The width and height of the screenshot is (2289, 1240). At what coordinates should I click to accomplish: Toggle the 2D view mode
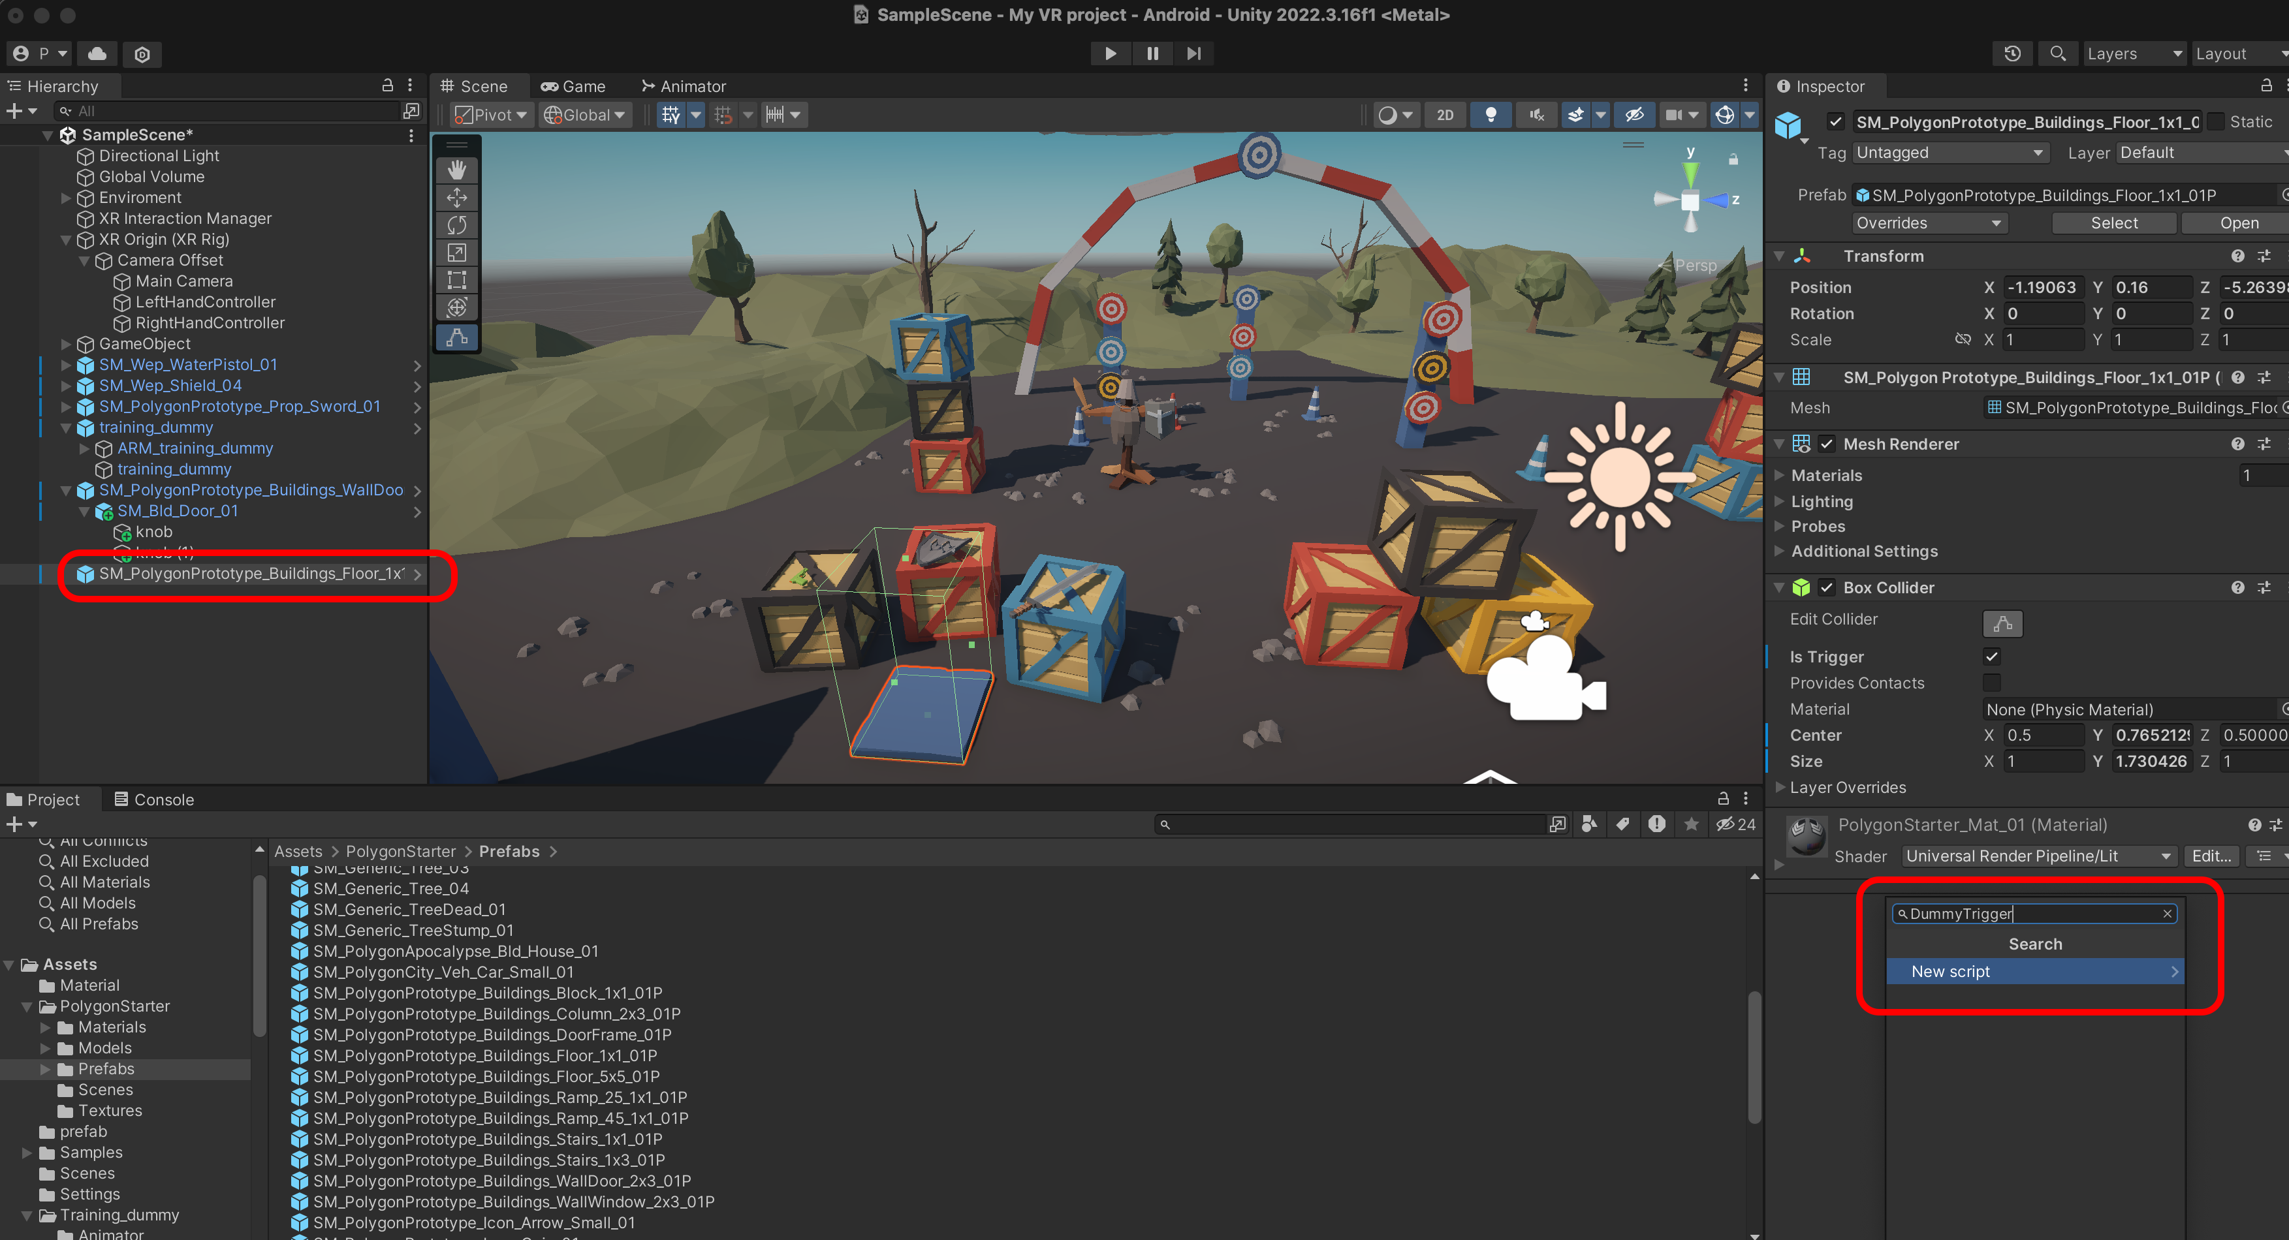click(1445, 115)
